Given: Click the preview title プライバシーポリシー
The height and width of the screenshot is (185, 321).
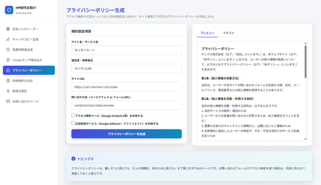Looking at the screenshot, I should (218, 49).
